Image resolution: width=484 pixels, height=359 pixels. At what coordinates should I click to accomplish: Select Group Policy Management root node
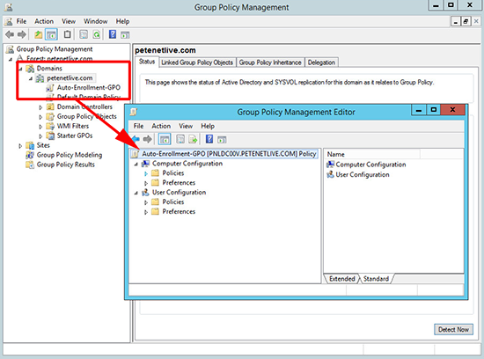coord(49,49)
